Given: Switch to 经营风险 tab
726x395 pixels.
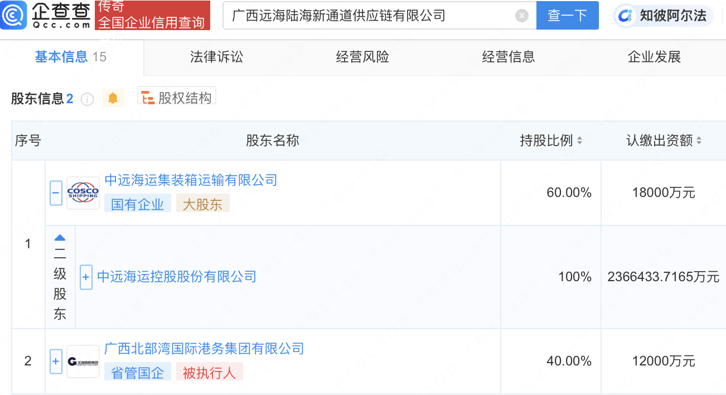Looking at the screenshot, I should pos(362,57).
